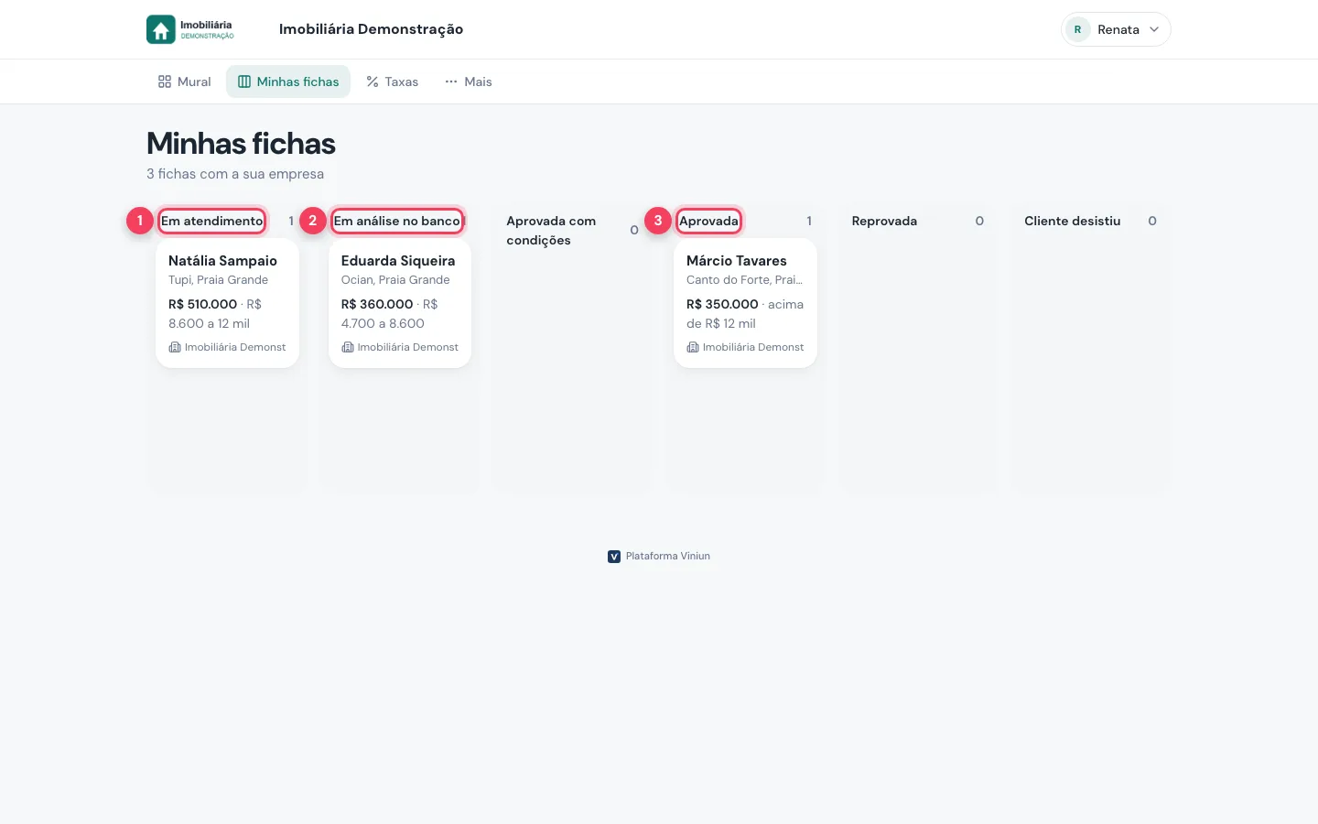Click the R$ 350.000 value
This screenshot has height=824, width=1318.
pos(722,304)
